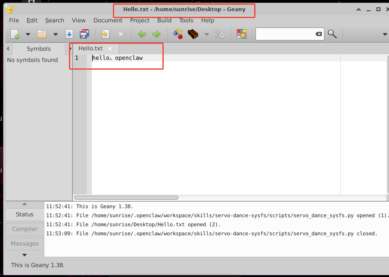
Task: Open the color chooser dialog icon
Action: [242, 34]
